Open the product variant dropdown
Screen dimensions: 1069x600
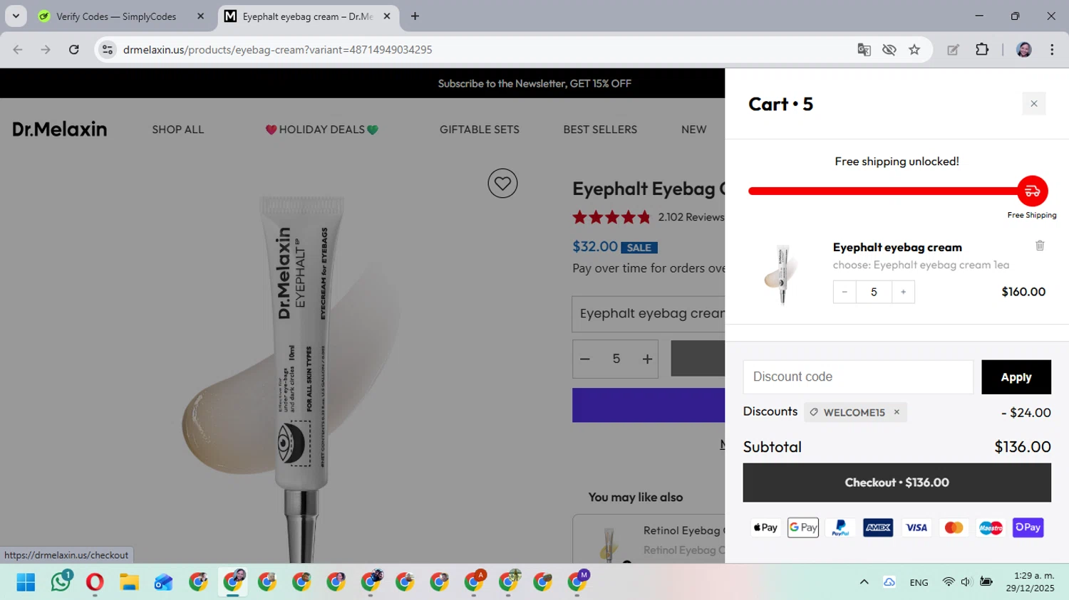coord(649,314)
